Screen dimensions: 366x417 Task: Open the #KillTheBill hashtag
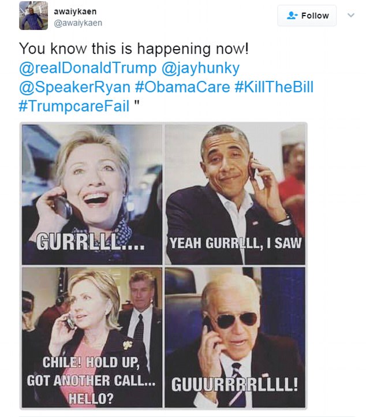click(274, 87)
